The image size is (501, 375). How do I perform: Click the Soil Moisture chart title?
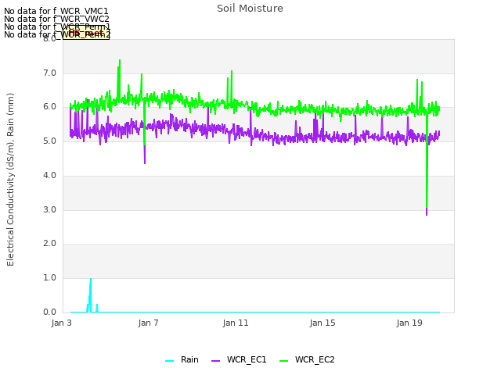click(x=250, y=9)
